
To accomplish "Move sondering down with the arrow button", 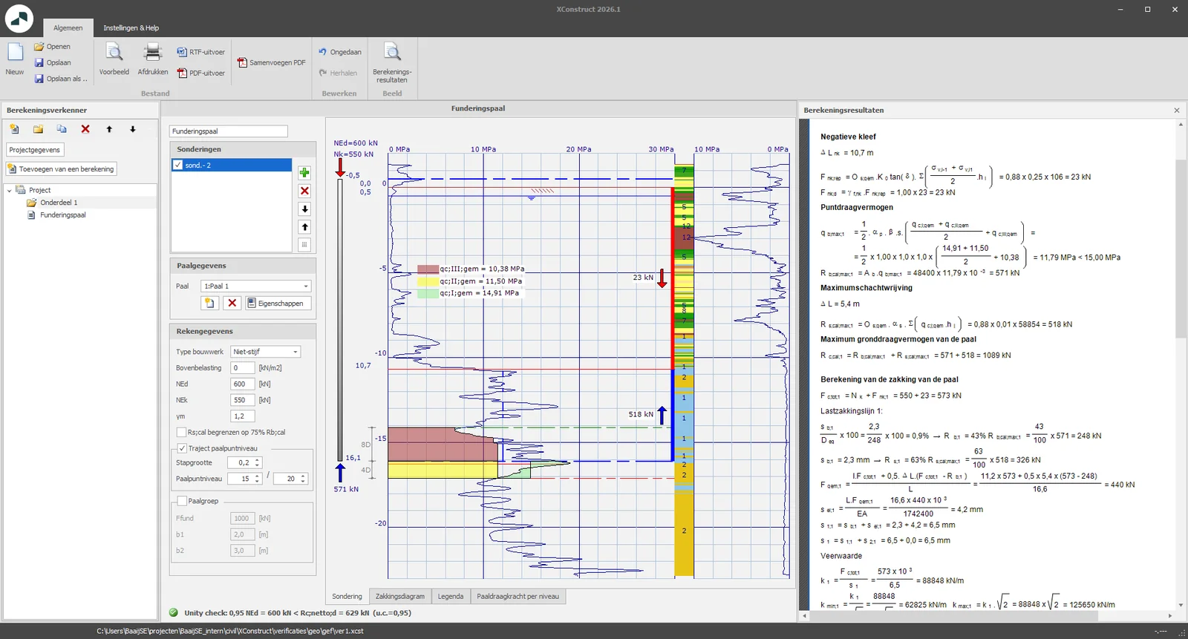I will pos(304,209).
